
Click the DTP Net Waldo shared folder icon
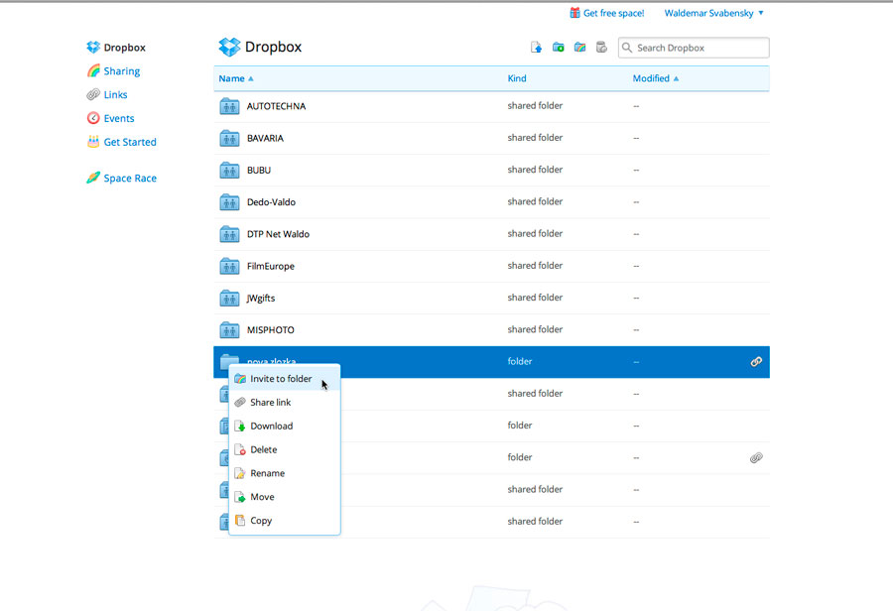click(x=229, y=234)
